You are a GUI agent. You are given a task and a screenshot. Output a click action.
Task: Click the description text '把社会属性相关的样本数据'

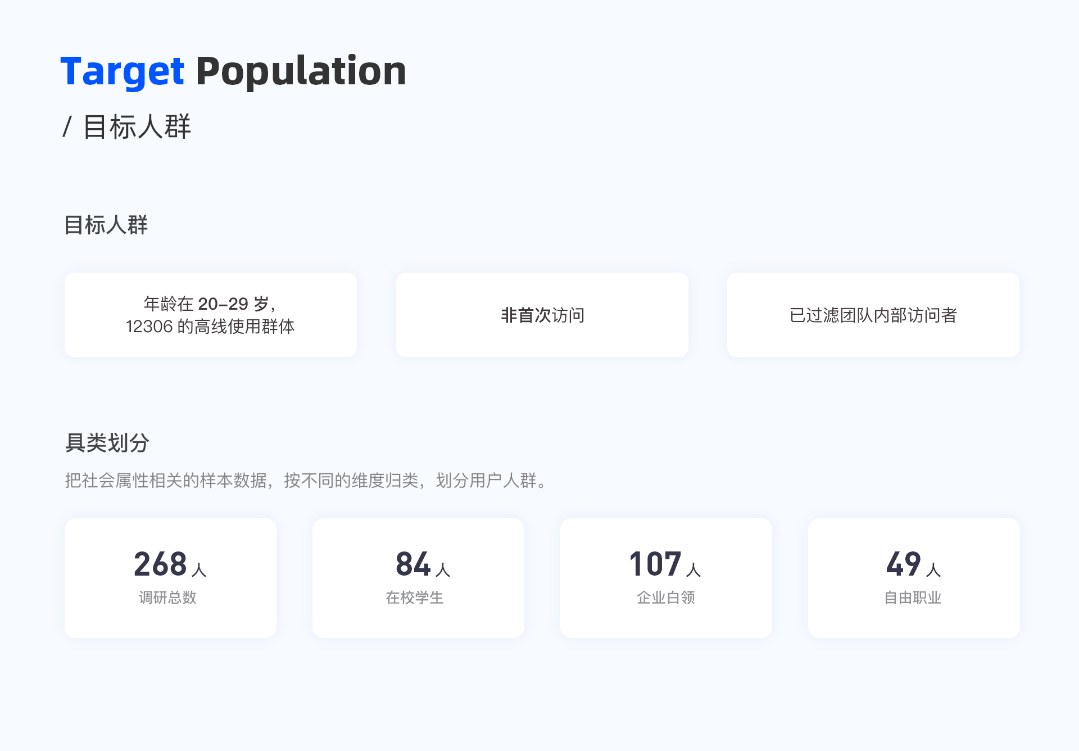[x=166, y=481]
